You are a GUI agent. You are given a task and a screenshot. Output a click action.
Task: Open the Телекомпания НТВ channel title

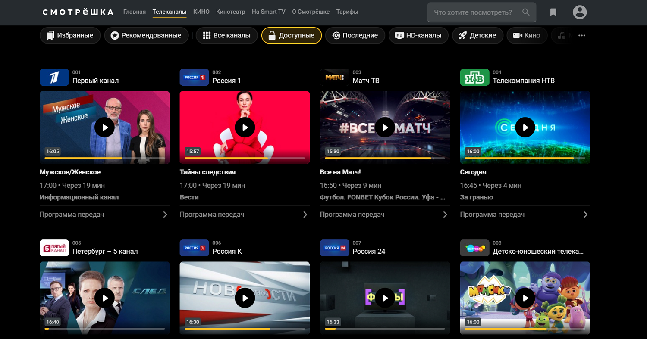click(x=524, y=81)
